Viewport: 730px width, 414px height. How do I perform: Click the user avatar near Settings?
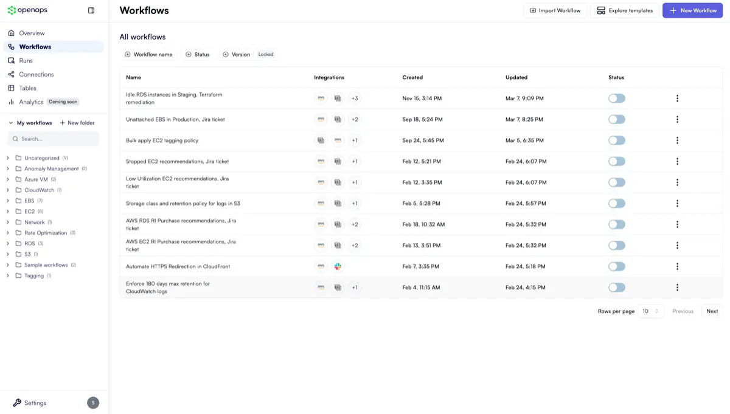point(92,402)
